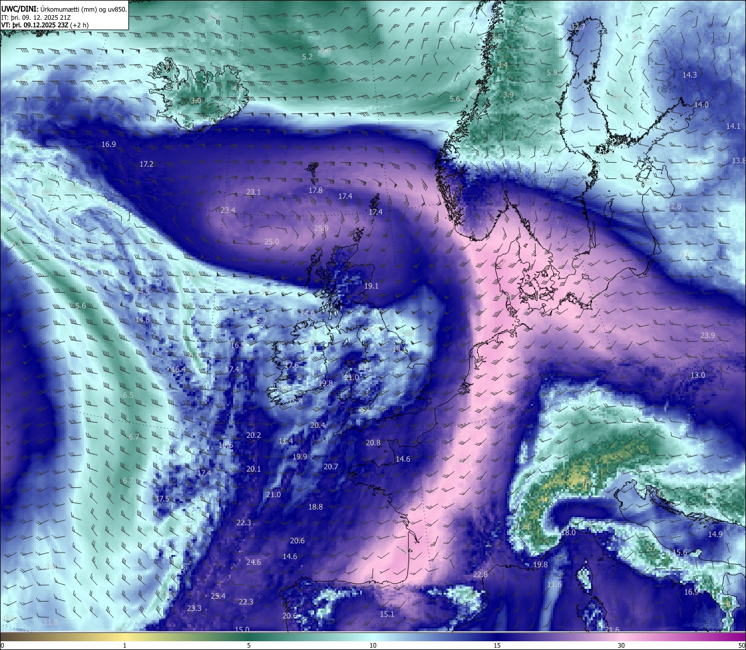Viewport: 746px width, 650px height.
Task: Click the 20.1 value label
Action: pyautogui.click(x=254, y=469)
